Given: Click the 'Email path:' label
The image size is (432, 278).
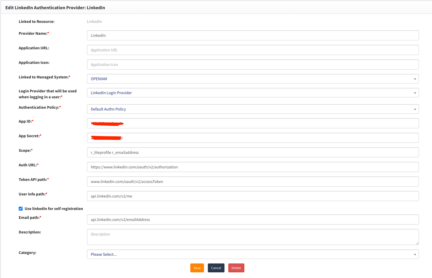Looking at the screenshot, I should (30, 217).
